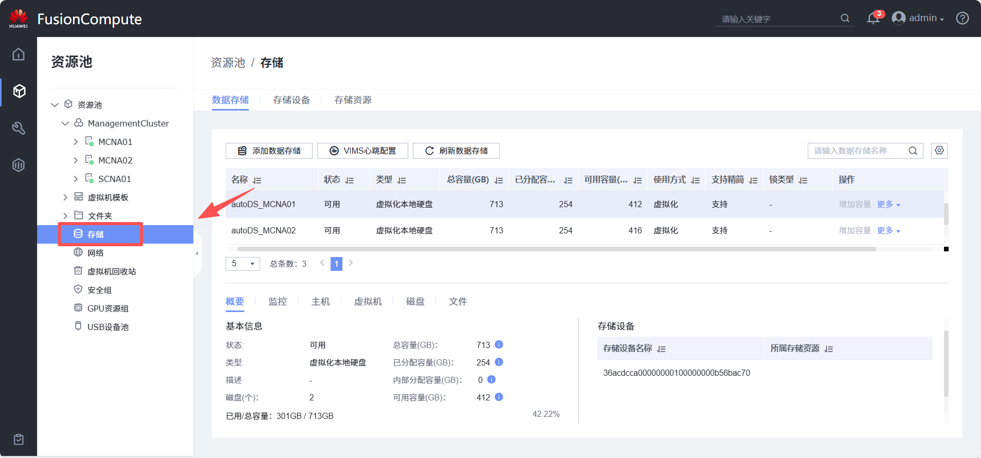Click the datastore search magnifier icon
Image resolution: width=981 pixels, height=458 pixels.
[x=913, y=151]
